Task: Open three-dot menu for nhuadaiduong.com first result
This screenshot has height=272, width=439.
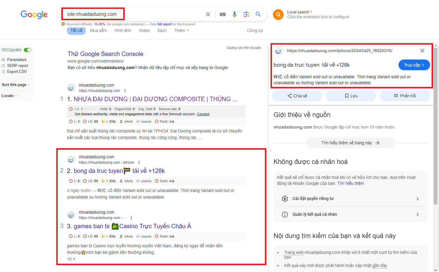Action: point(125,91)
